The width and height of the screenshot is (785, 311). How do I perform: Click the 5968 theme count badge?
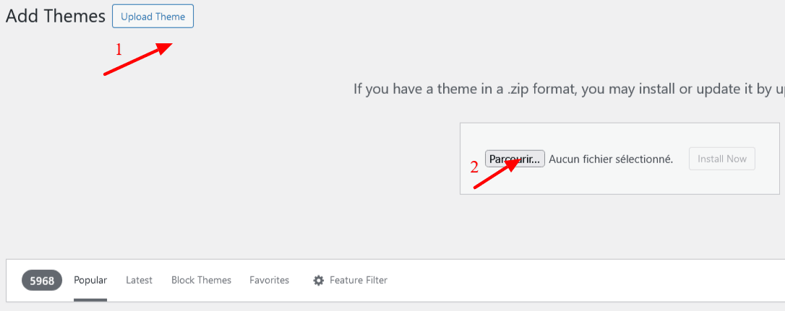point(42,281)
